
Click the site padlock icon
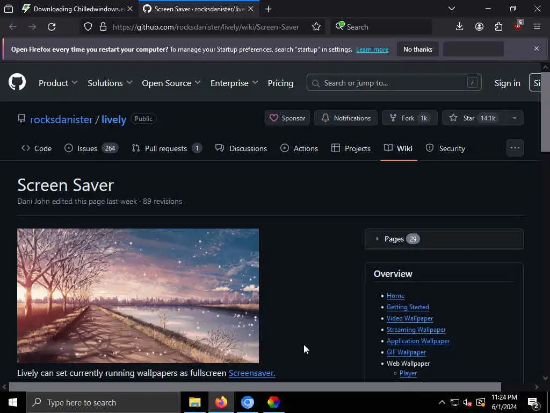point(103,27)
